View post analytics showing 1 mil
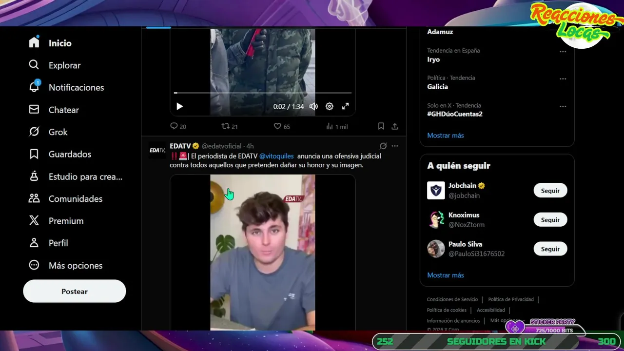The width and height of the screenshot is (624, 351). pos(336,126)
